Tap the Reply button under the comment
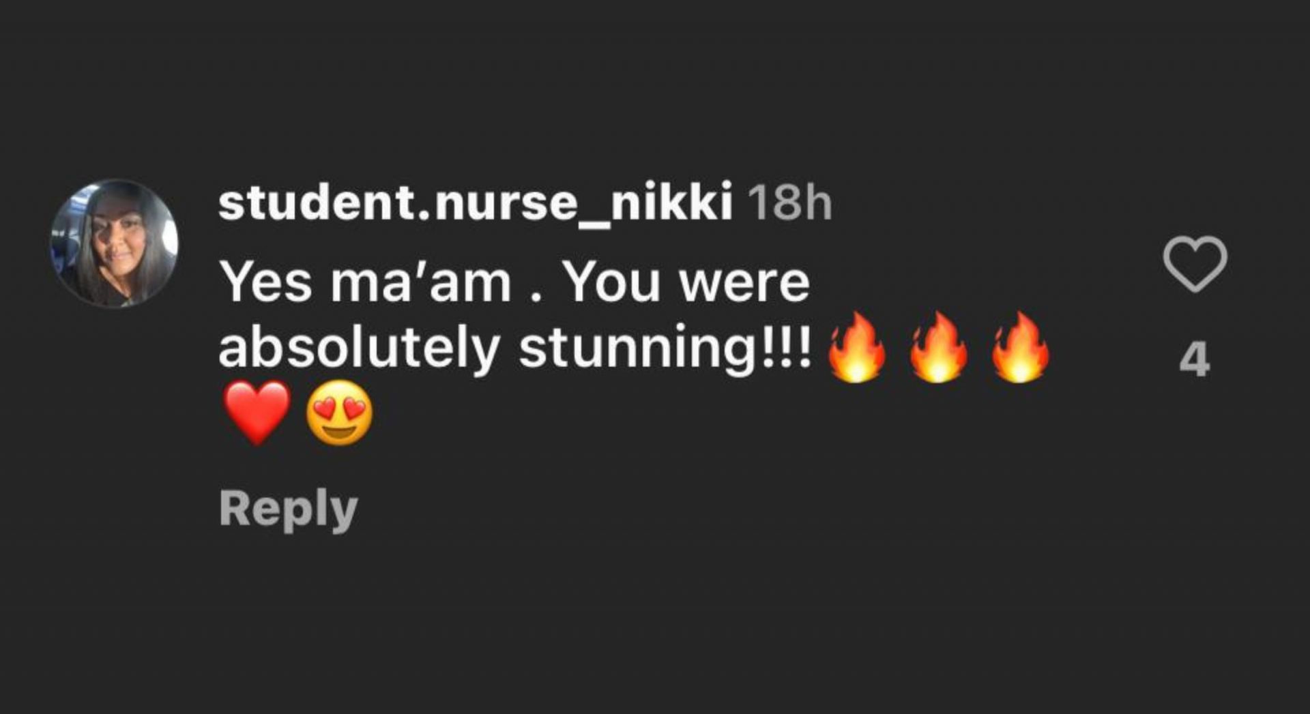 [288, 509]
